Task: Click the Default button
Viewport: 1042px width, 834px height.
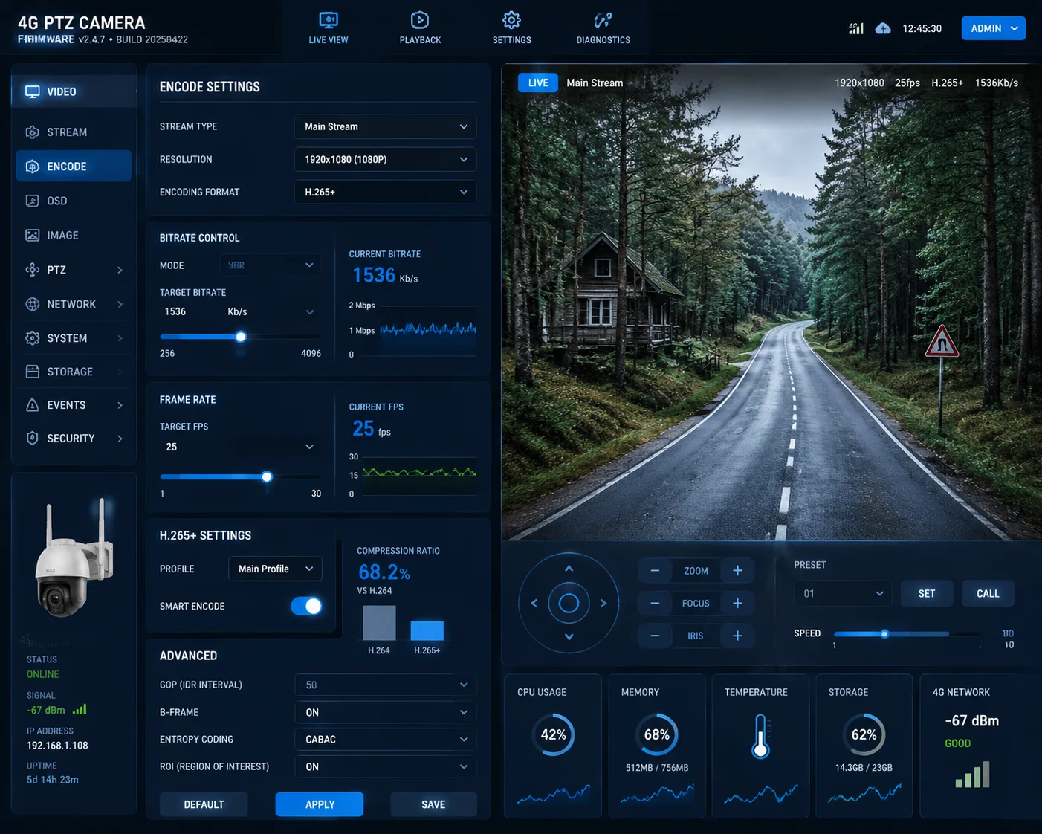Action: click(204, 804)
